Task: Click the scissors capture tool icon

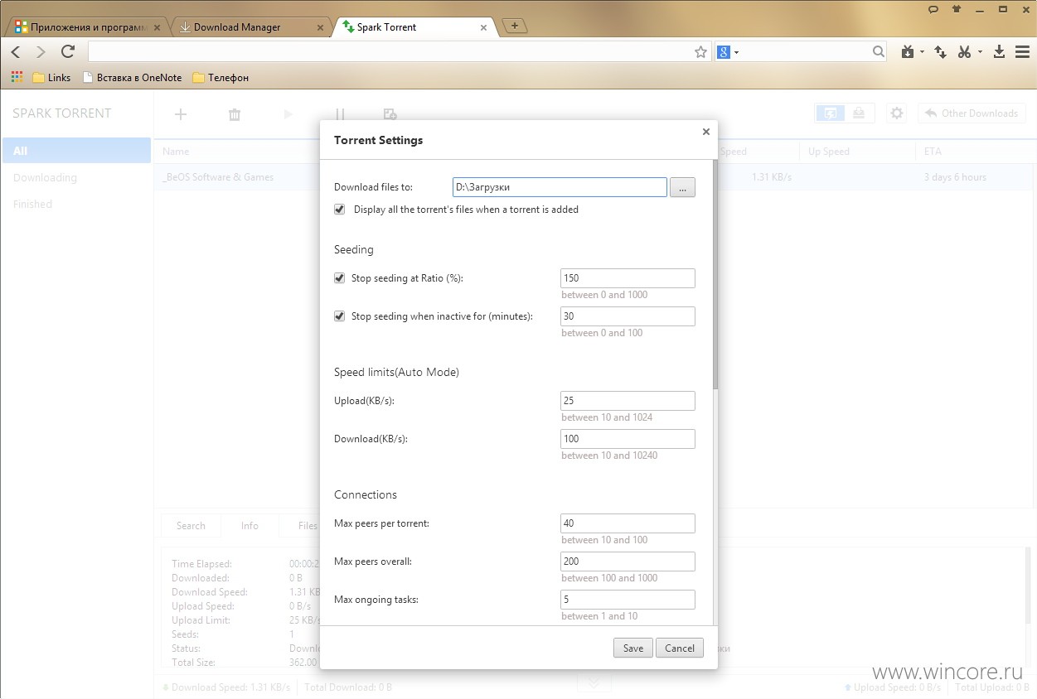Action: (964, 51)
